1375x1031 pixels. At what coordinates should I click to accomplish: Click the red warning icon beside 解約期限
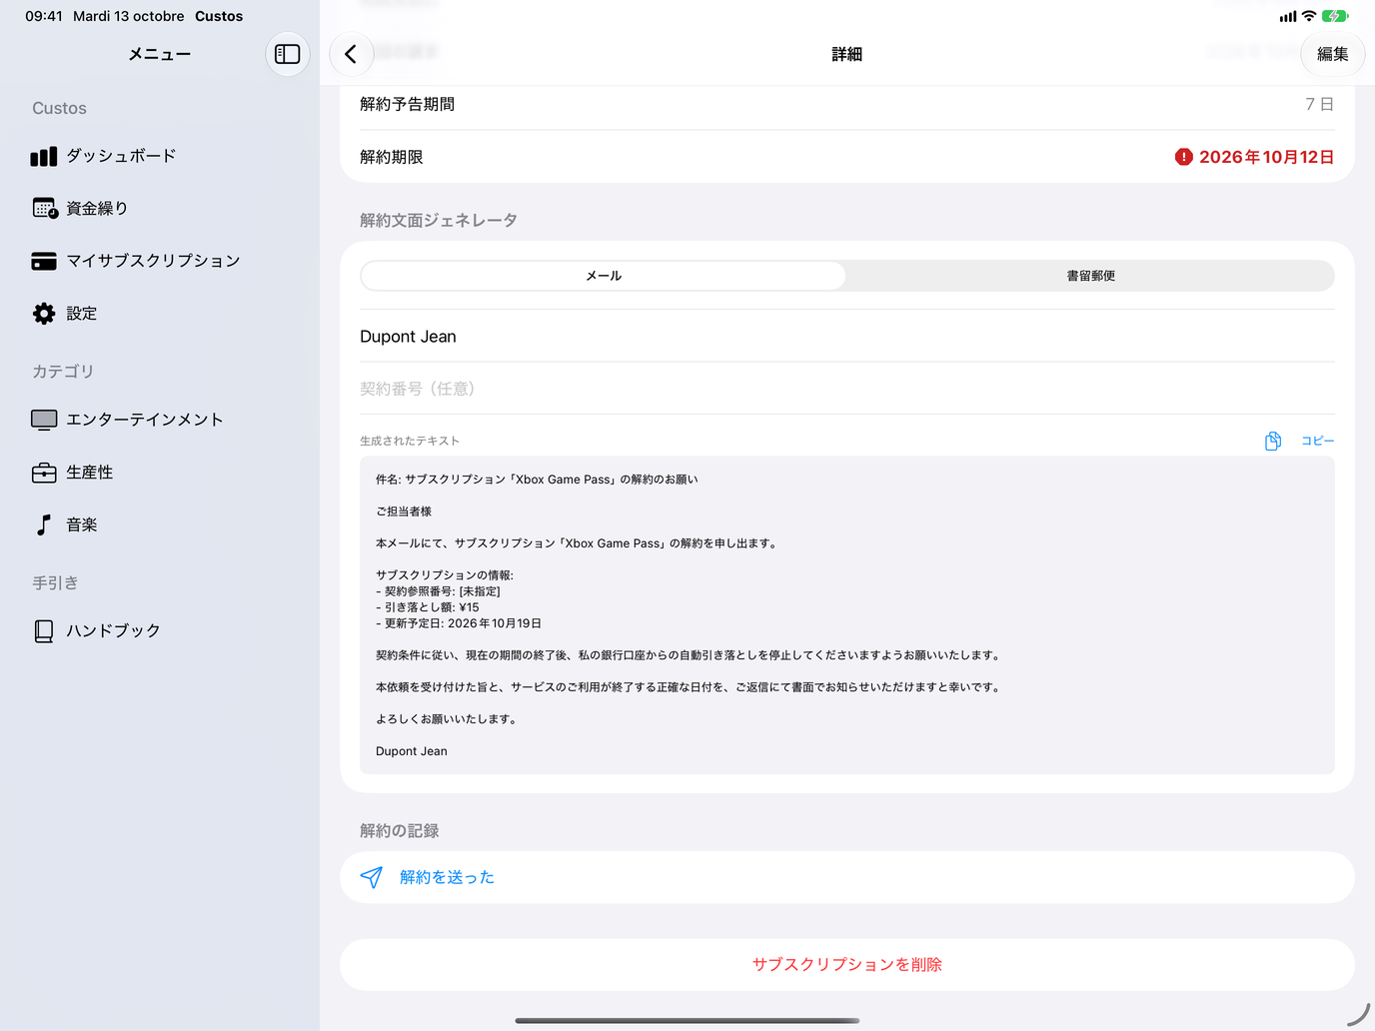(x=1184, y=157)
